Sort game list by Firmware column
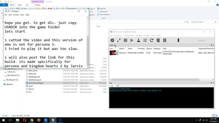 pos(141,49)
